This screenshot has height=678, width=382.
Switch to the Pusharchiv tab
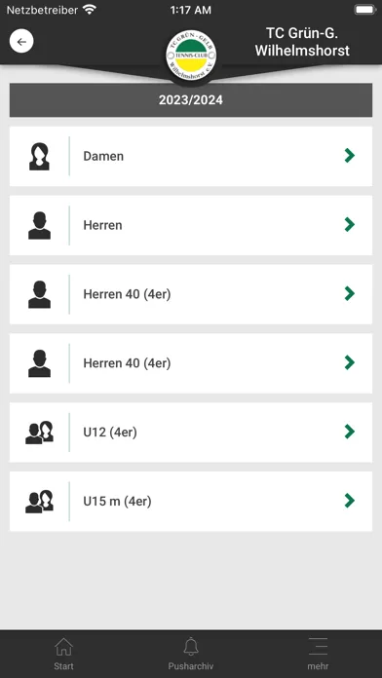(191, 654)
